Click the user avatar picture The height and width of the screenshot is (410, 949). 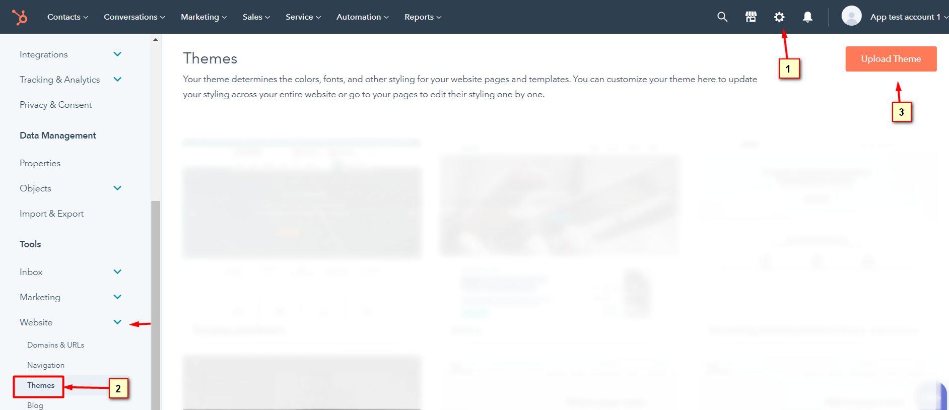[851, 16]
